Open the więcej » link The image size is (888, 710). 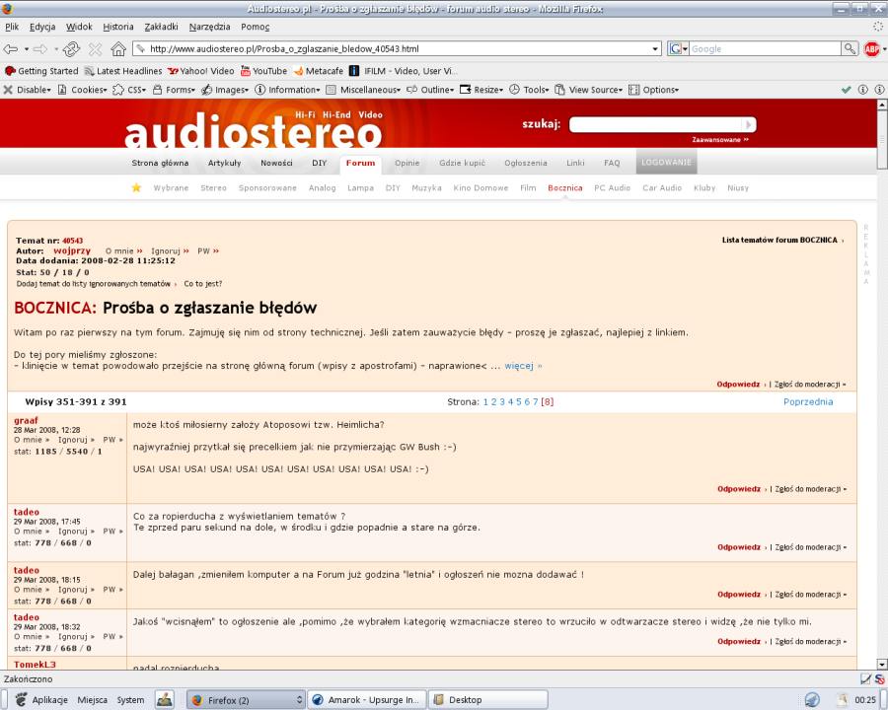pyautogui.click(x=523, y=366)
